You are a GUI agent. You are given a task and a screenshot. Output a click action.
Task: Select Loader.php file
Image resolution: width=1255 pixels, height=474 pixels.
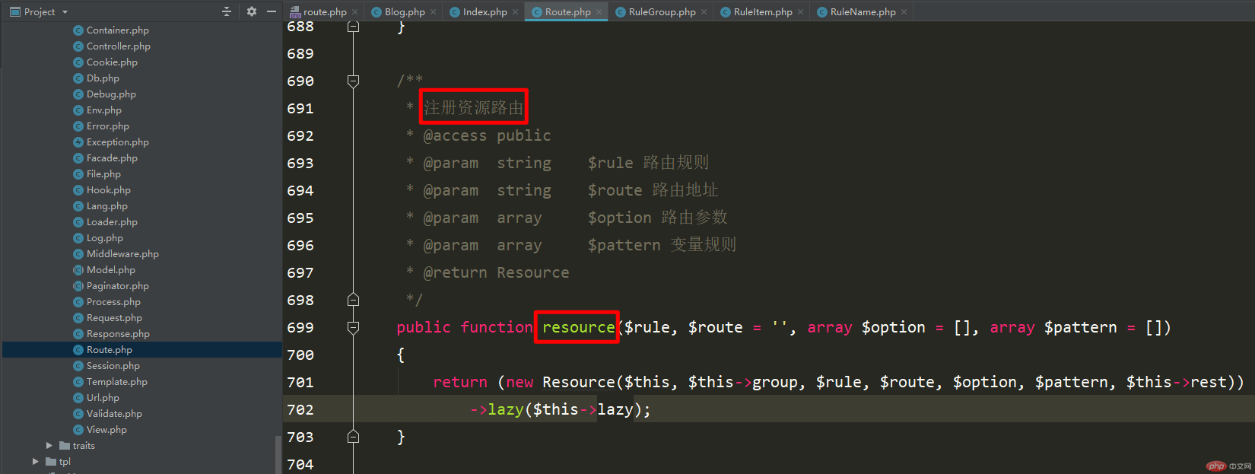tap(112, 222)
